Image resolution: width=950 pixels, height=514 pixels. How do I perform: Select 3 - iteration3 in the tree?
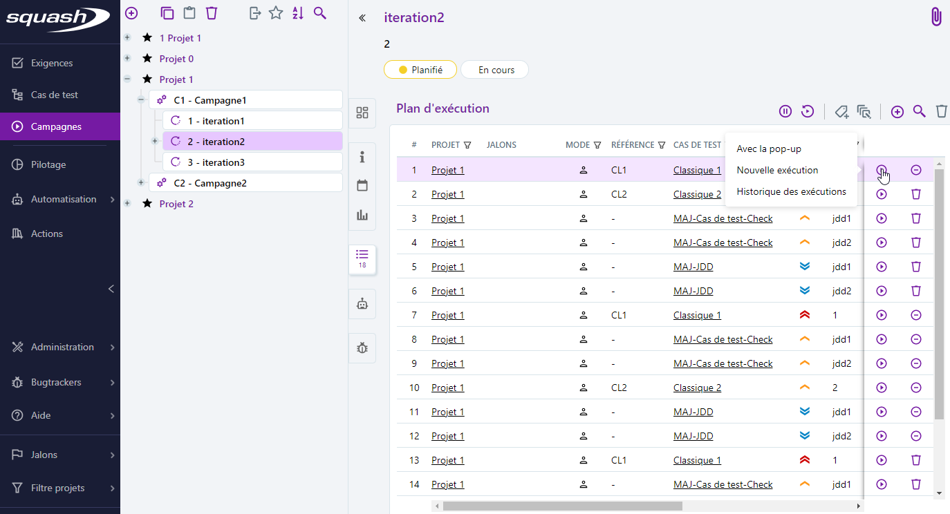(216, 162)
